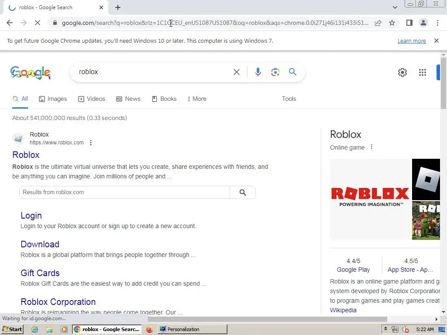Open the Chrome profile avatar
This screenshot has height=335, width=447.
(x=423, y=23)
